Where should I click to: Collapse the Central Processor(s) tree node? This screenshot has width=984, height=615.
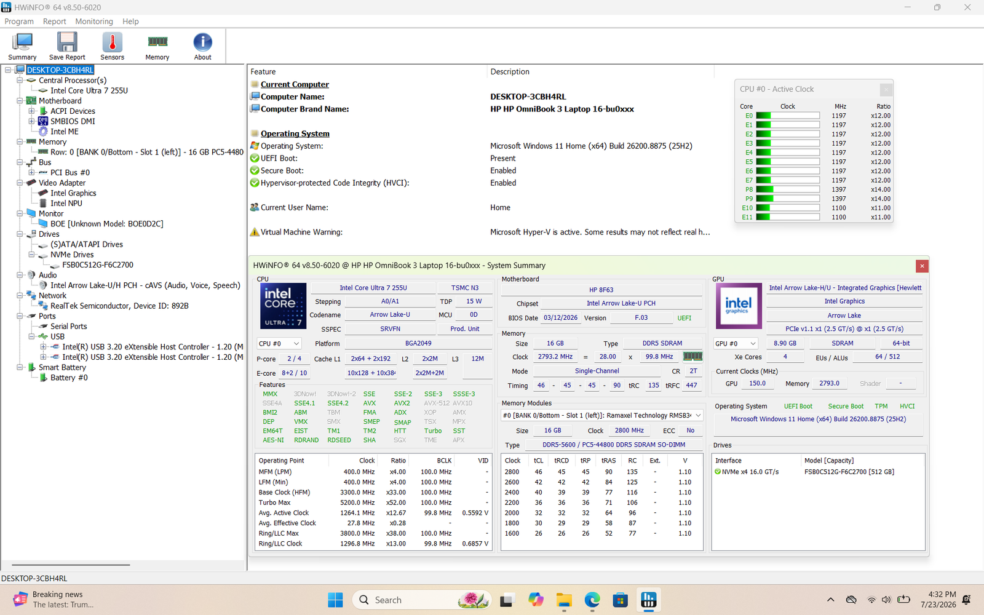pos(20,81)
